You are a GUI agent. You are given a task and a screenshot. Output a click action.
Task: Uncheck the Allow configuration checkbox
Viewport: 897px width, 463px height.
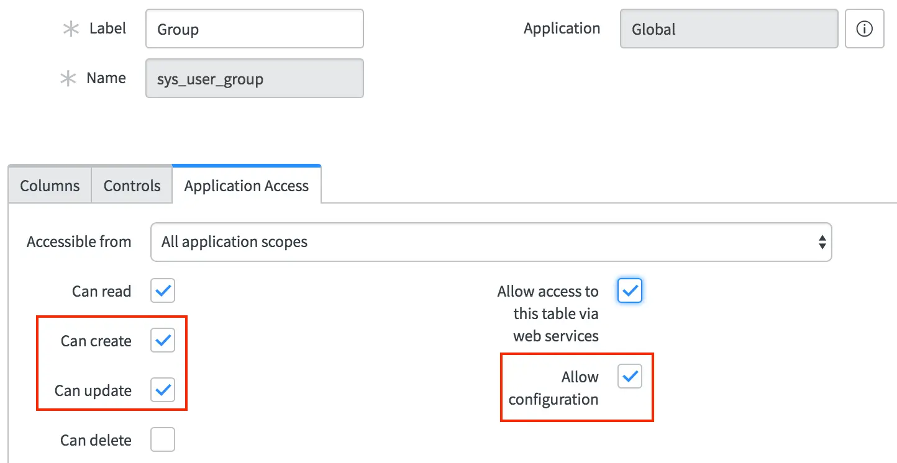(x=630, y=376)
